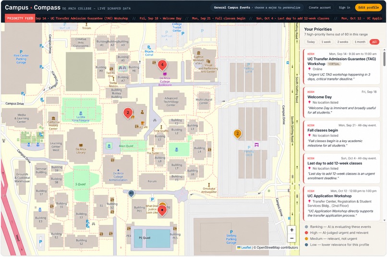This screenshot has height=257, width=387.
Task: Click the PRIORITY FEED ticker label
Action: [x=20, y=18]
